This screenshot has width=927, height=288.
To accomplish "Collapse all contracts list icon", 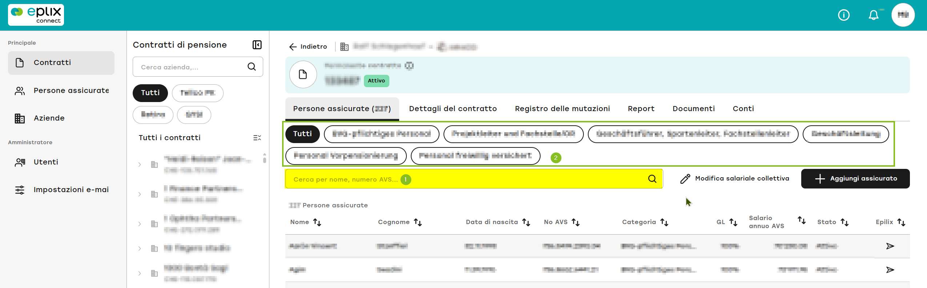I will click(x=257, y=138).
